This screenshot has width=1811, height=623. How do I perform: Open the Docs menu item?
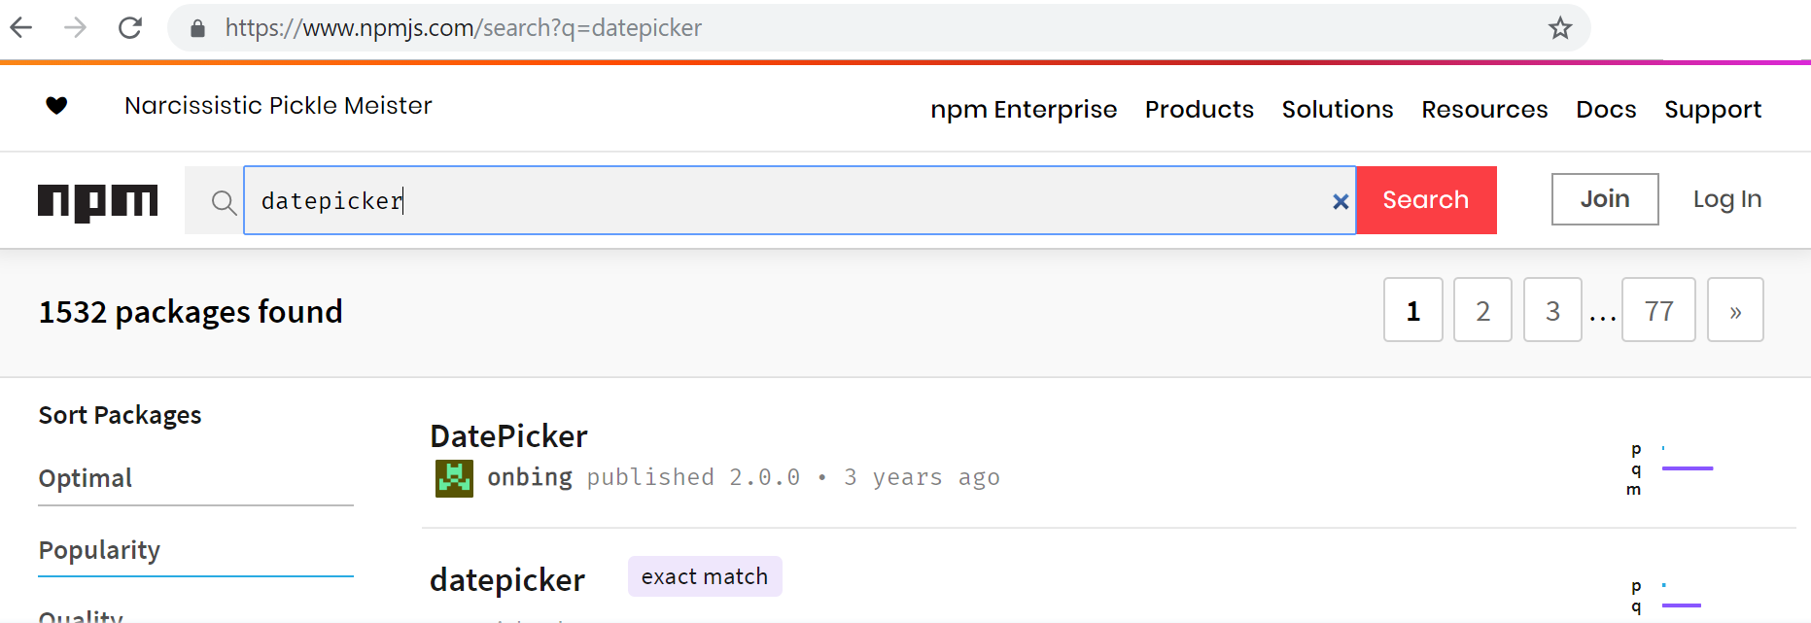click(x=1606, y=110)
